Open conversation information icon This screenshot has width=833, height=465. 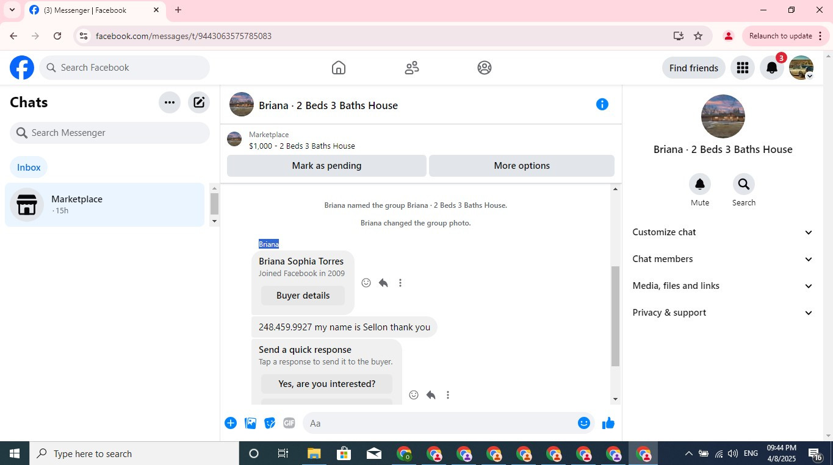(x=602, y=104)
